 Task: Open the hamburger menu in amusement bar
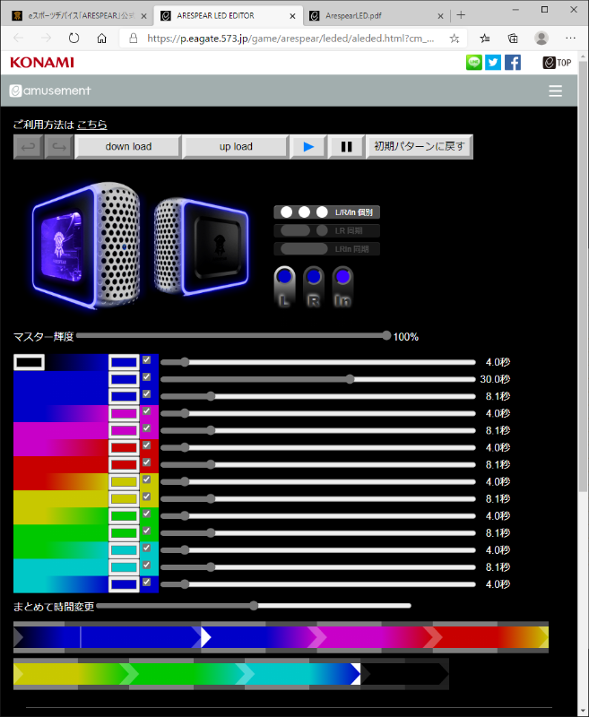tap(555, 91)
